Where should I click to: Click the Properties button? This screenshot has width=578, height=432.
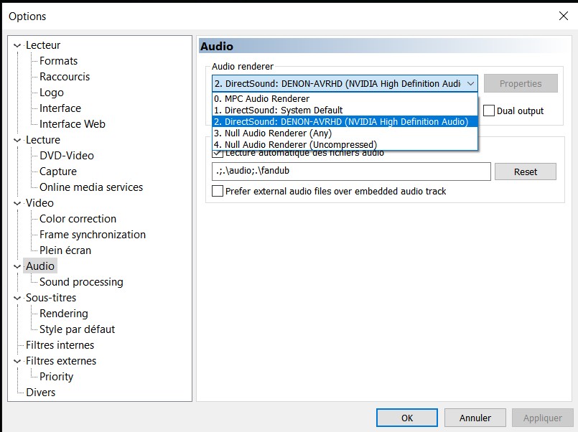tap(521, 83)
